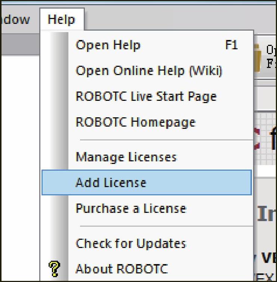
Task: Open About ROBOTC dialog entry
Action: coord(147,269)
